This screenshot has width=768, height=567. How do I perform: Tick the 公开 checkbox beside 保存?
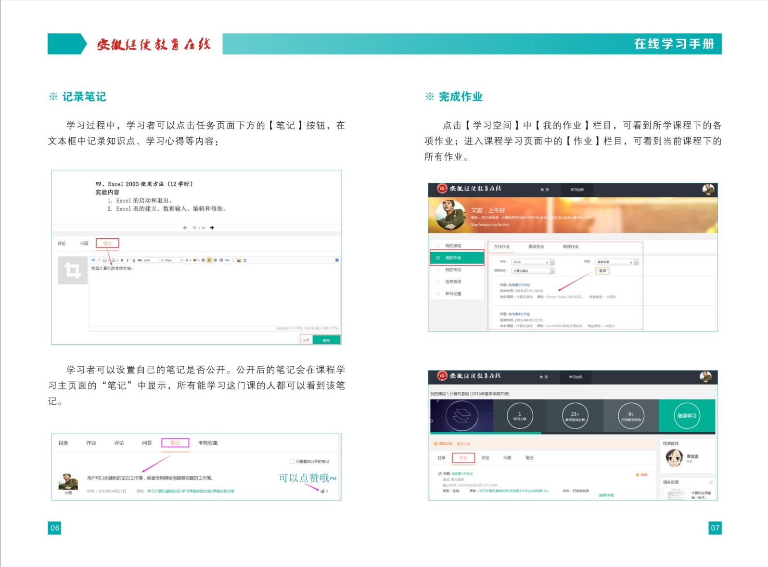tap(301, 340)
